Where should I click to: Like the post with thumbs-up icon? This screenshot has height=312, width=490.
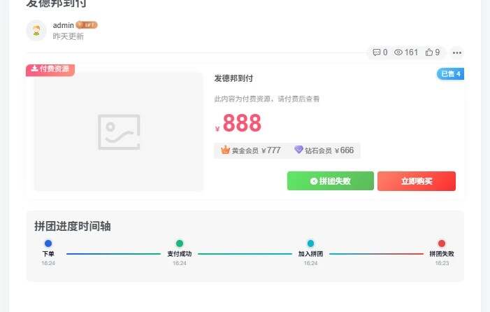click(429, 52)
